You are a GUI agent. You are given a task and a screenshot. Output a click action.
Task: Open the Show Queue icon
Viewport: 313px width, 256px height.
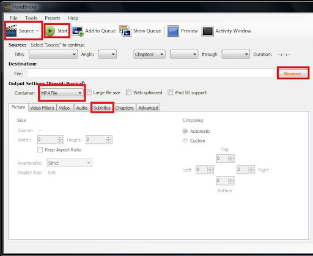[125, 31]
